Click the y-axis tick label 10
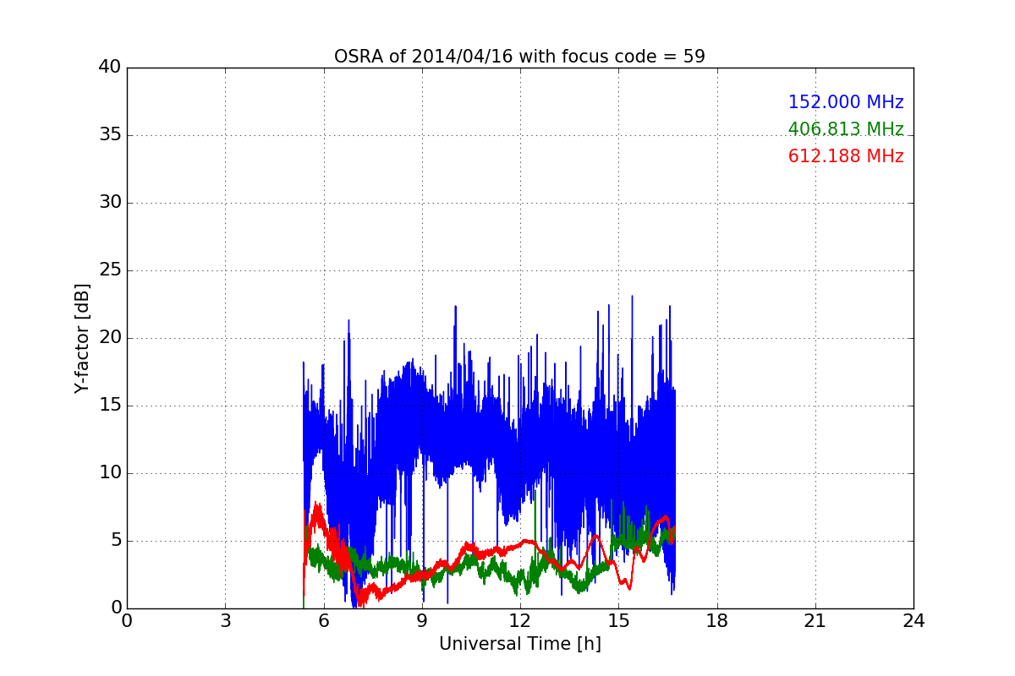Viewport: 1015px width, 676px height. 110,473
